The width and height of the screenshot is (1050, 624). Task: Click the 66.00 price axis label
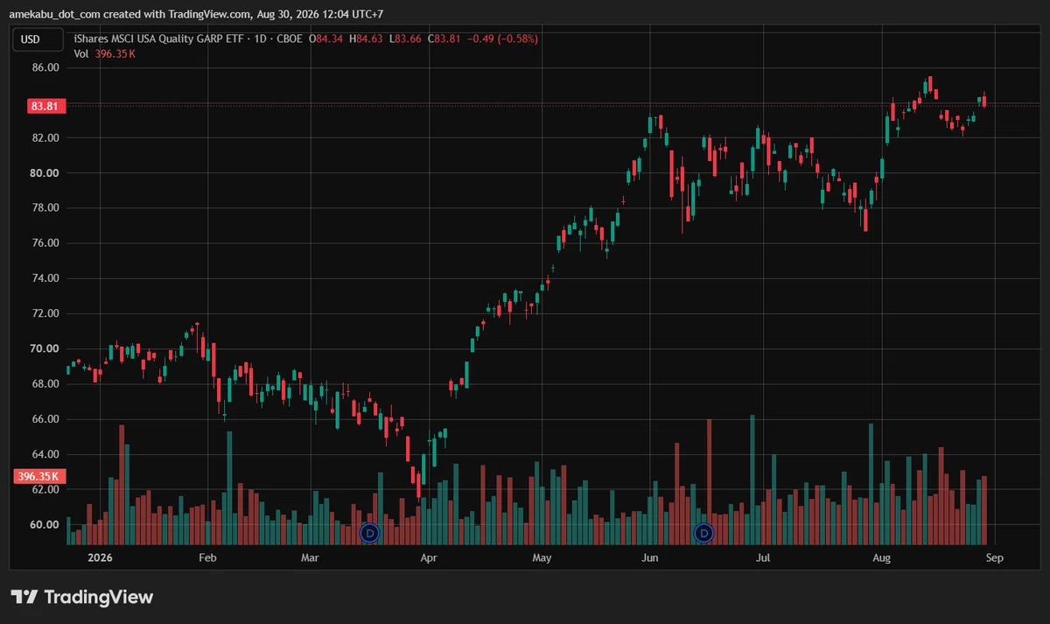[45, 419]
